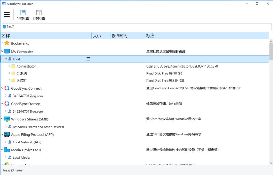Collapse Media Devices MTP node
The image size is (273, 175).
pos(2,149)
